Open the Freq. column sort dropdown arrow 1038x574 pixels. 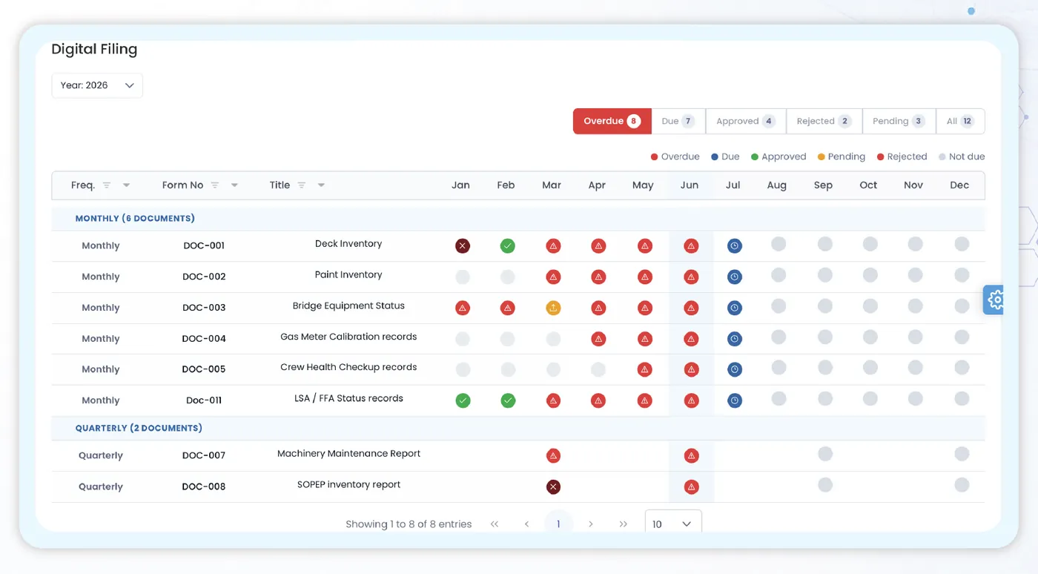point(126,185)
